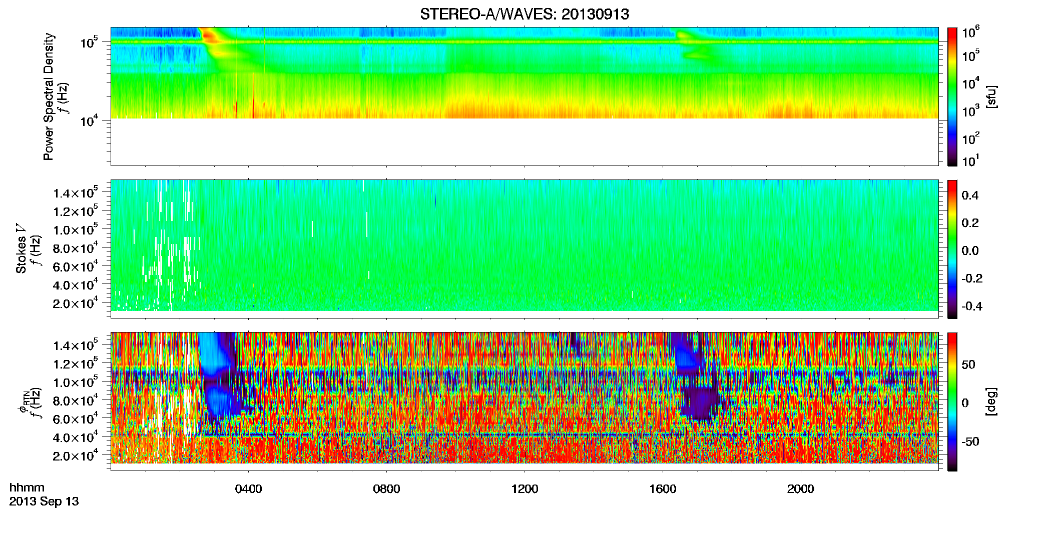Click the 10^6 label on sfu colorbar
This screenshot has height=540, width=1049.
(970, 33)
